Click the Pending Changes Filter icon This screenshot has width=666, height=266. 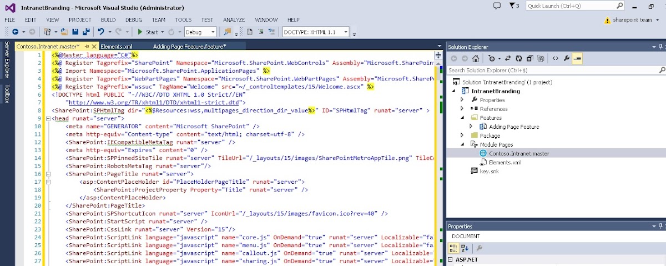[492, 58]
